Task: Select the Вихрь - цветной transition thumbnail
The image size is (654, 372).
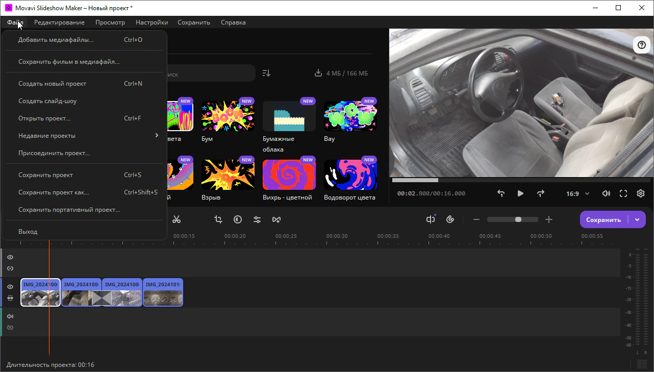Action: pos(289,175)
